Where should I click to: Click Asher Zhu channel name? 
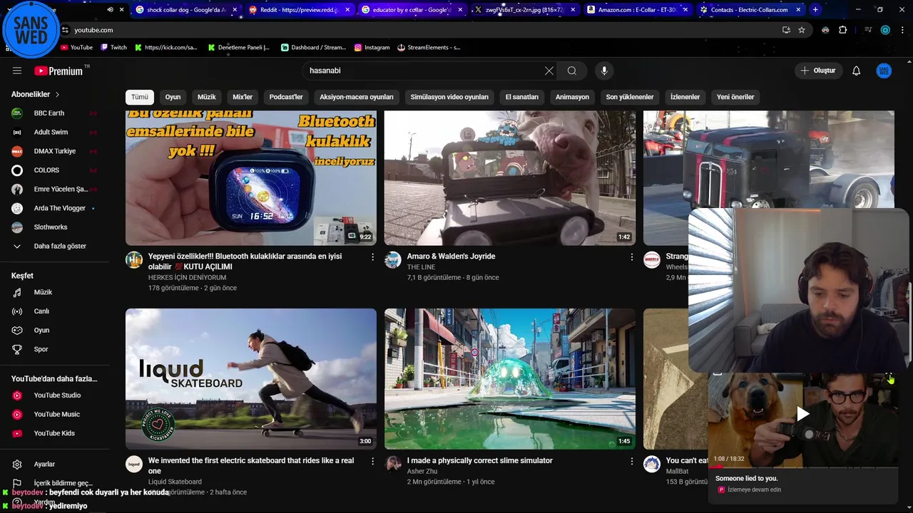pyautogui.click(x=422, y=471)
